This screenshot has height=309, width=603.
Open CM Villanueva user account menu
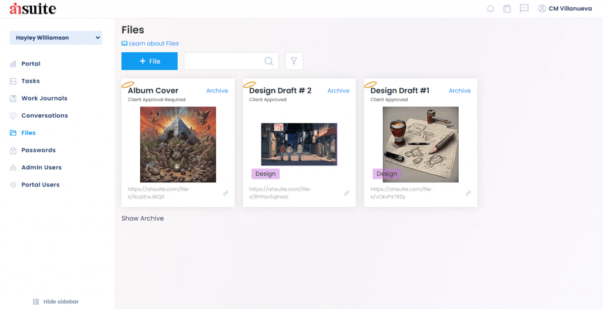[x=565, y=9]
